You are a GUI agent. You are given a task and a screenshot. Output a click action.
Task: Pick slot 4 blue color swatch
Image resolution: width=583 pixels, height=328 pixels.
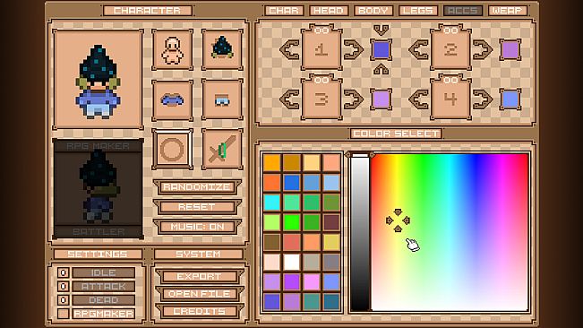pyautogui.click(x=510, y=99)
